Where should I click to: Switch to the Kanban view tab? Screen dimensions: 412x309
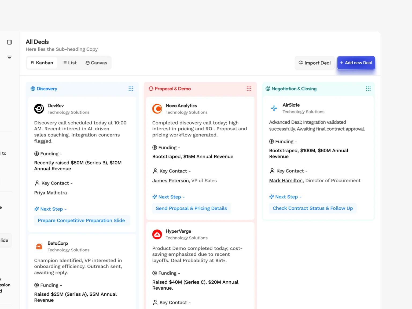pyautogui.click(x=42, y=63)
